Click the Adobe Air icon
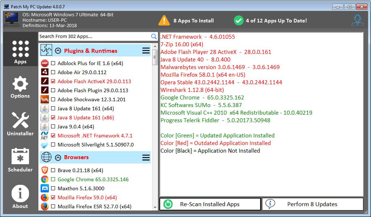The width and height of the screenshot is (371, 217). click(x=45, y=72)
